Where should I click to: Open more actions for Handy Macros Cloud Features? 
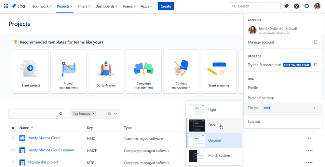[310, 150]
